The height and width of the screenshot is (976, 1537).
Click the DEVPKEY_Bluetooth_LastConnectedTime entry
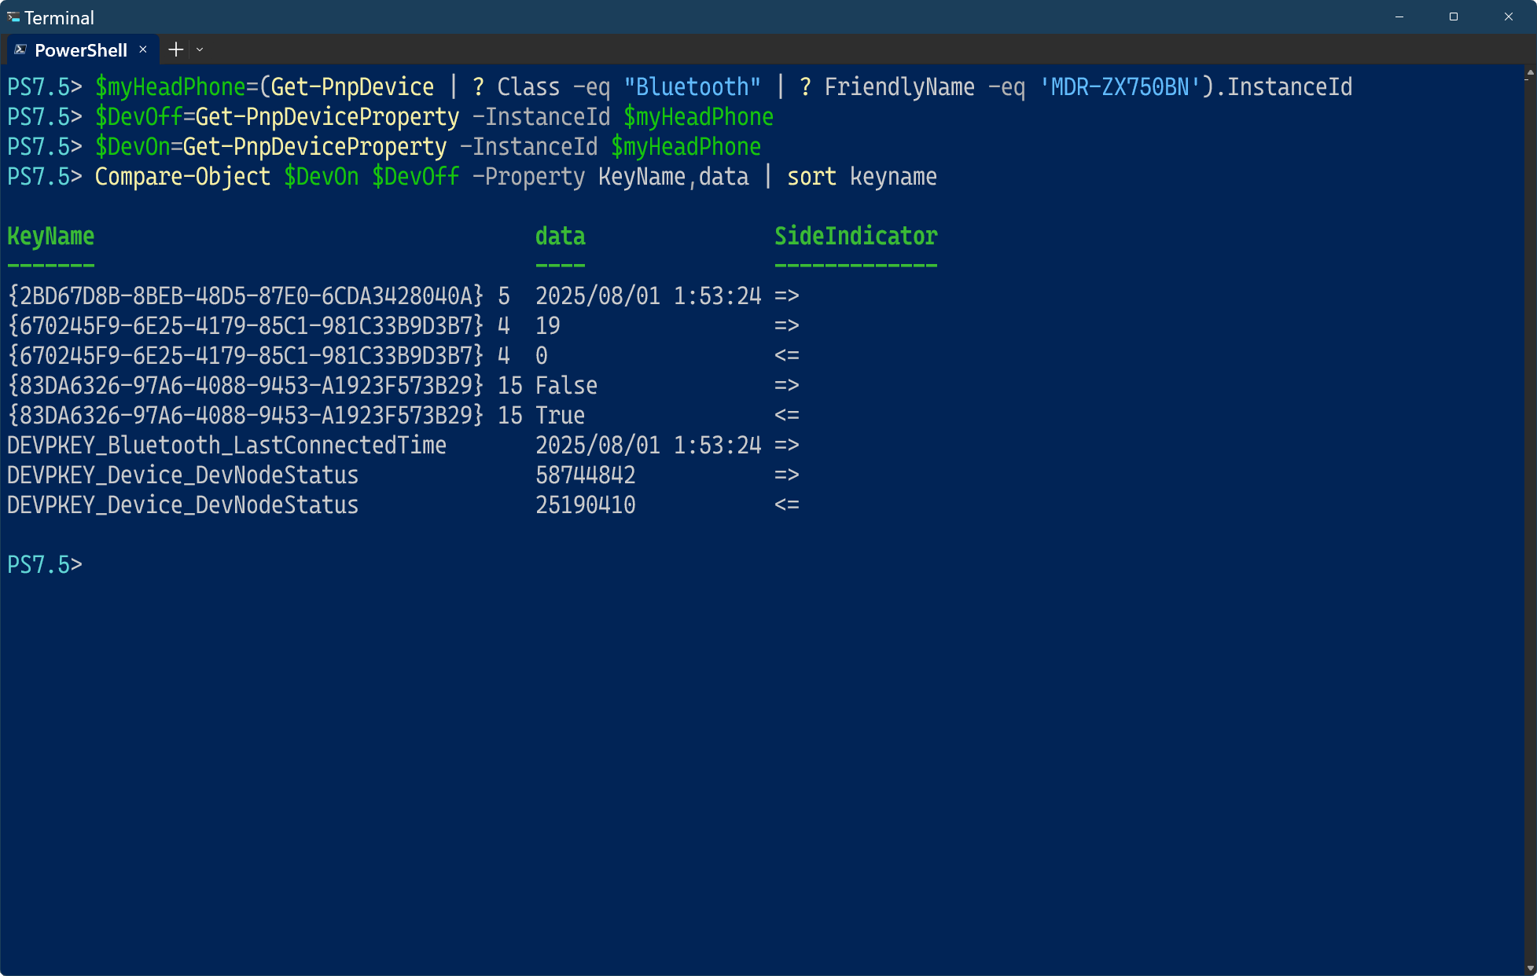[x=226, y=446]
